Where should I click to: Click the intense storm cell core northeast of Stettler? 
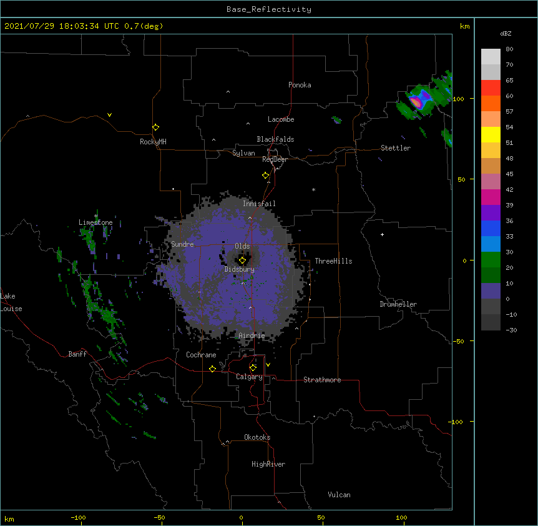click(416, 102)
